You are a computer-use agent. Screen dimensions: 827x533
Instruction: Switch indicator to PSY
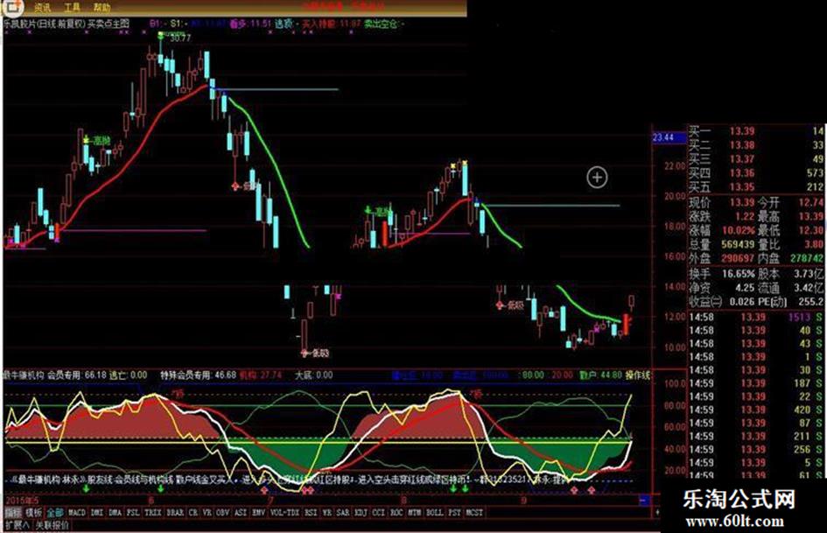tap(455, 512)
